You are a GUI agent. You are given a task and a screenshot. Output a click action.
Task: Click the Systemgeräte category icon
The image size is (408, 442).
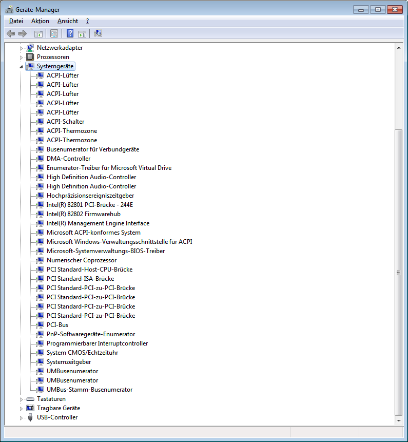(x=30, y=66)
